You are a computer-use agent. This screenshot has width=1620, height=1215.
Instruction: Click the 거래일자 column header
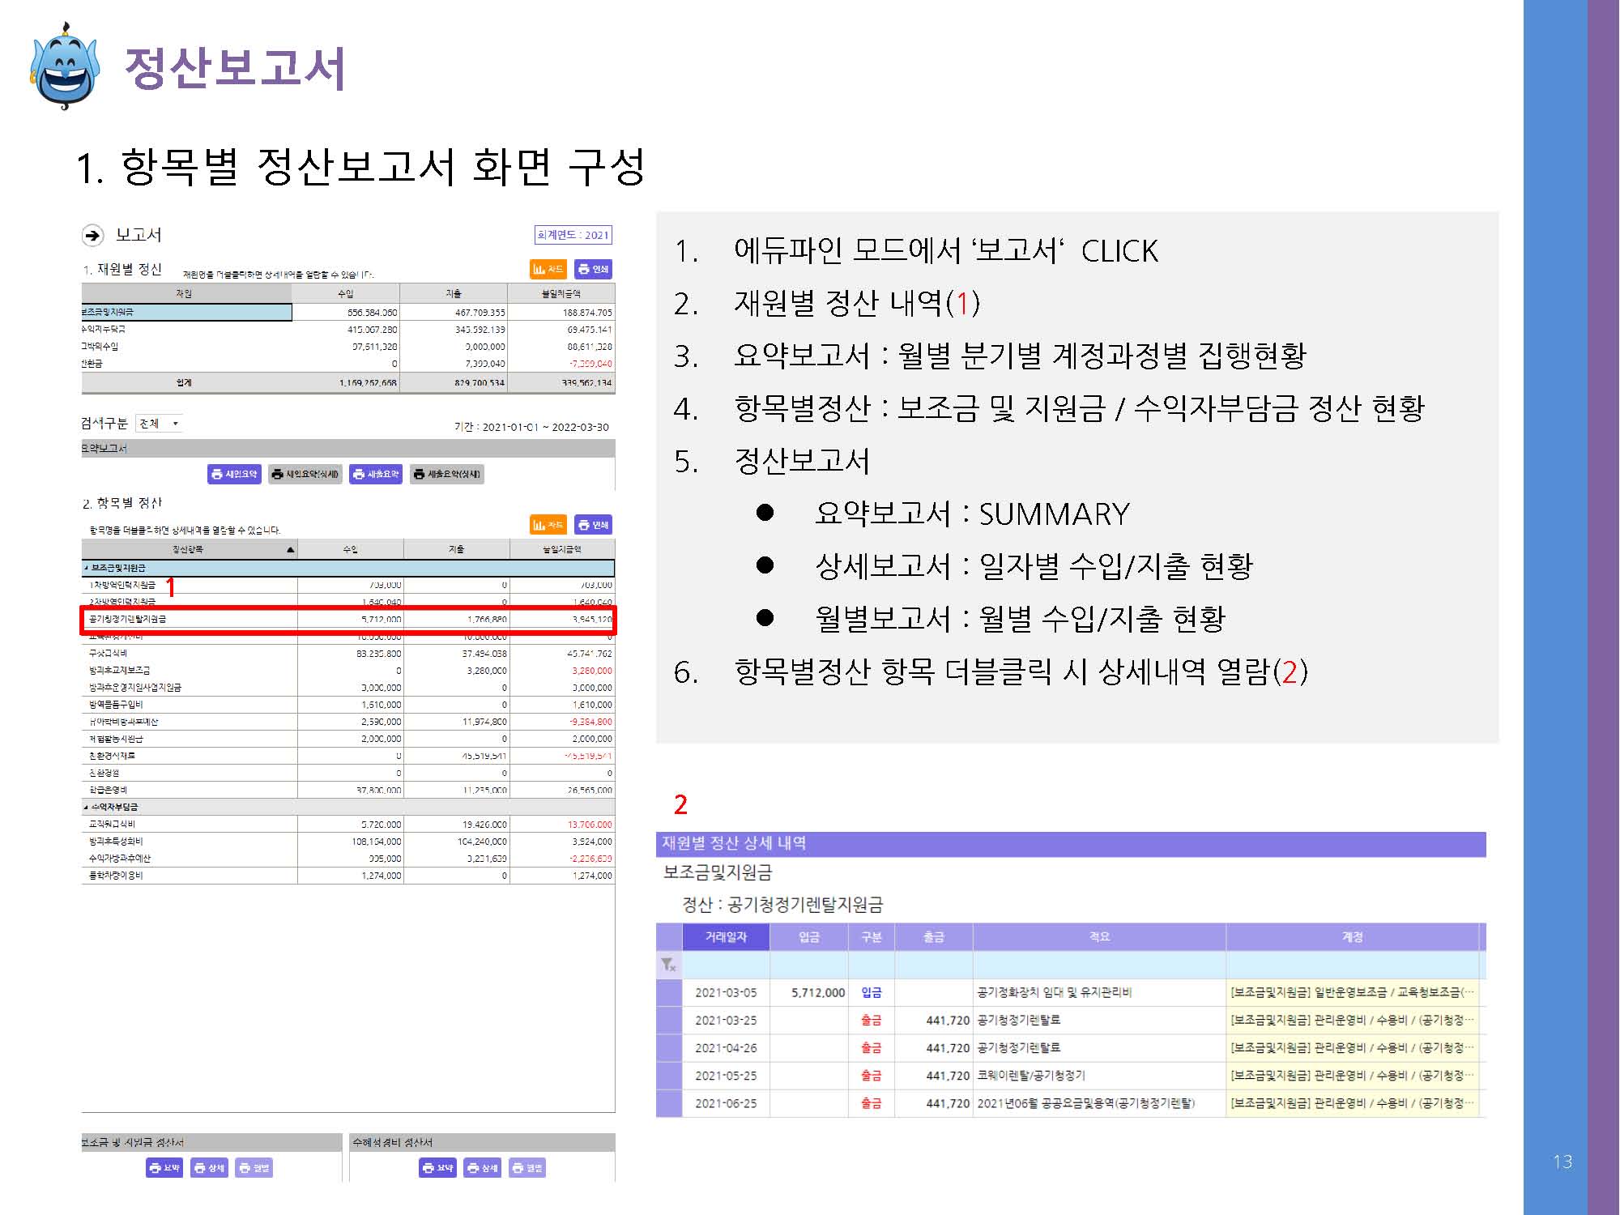click(726, 936)
